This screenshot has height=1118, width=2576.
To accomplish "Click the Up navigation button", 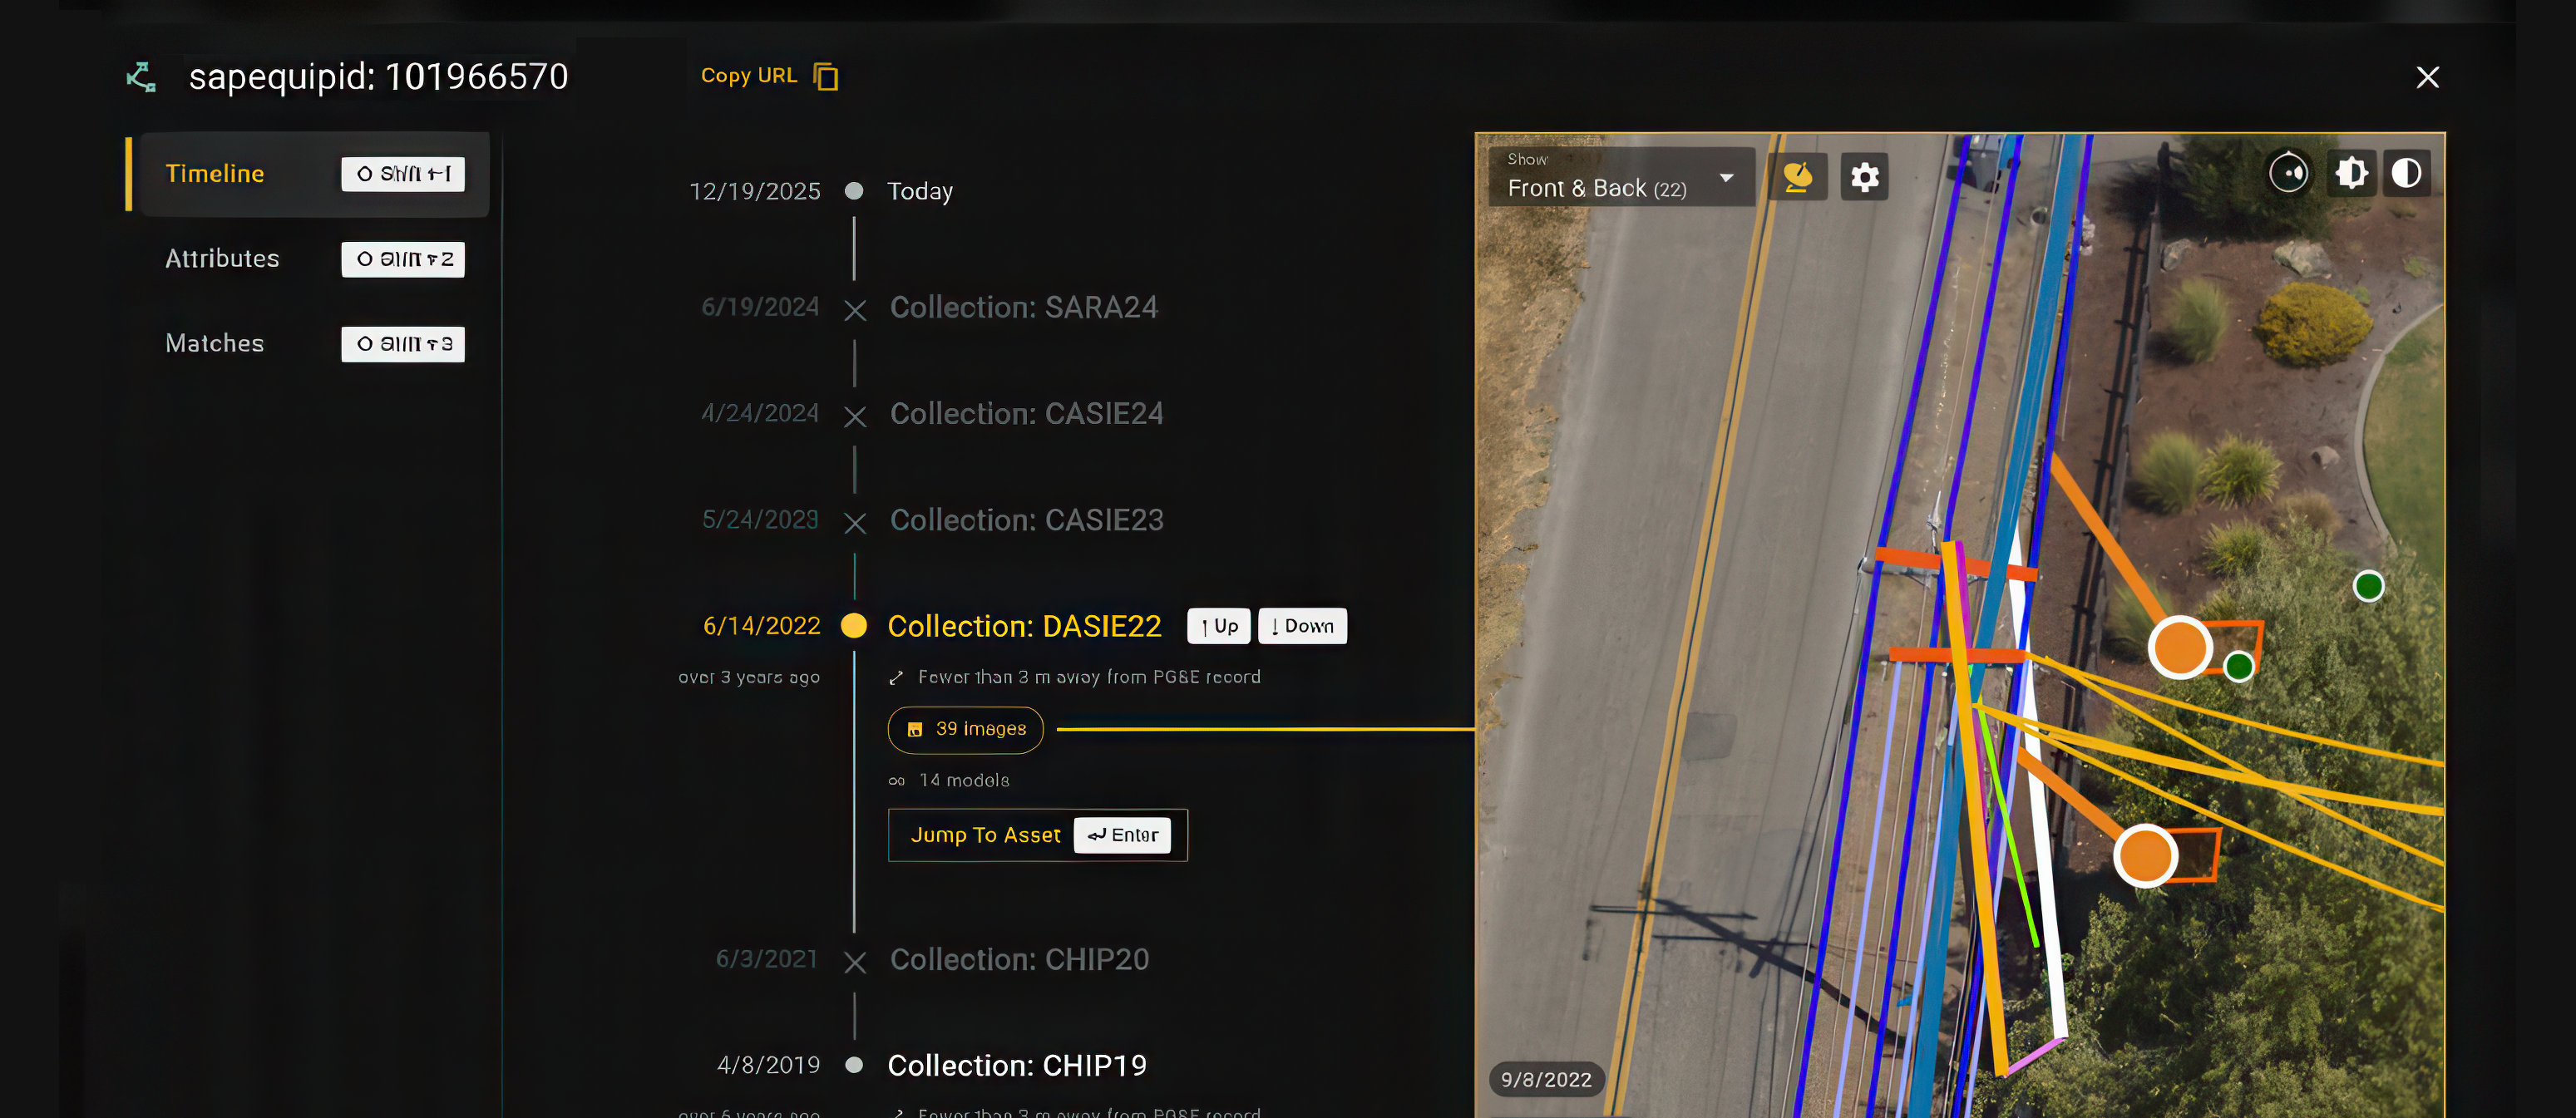I will pos(1218,626).
